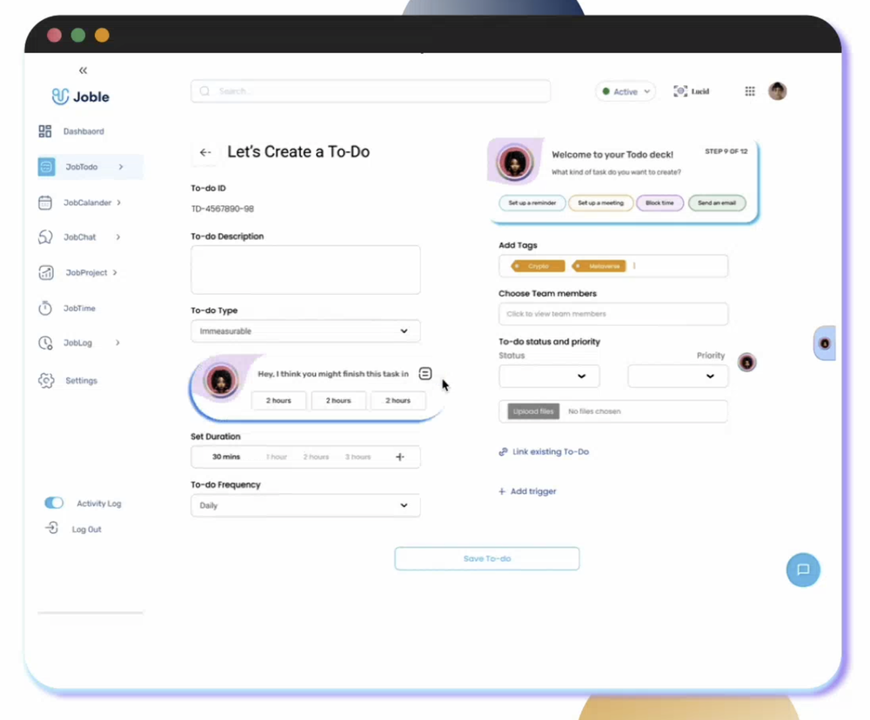Expand JobCalander submenu chevron
The width and height of the screenshot is (870, 720).
click(118, 203)
